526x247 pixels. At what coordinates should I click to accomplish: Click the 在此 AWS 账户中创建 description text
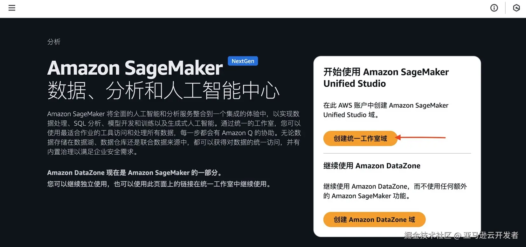pos(386,110)
